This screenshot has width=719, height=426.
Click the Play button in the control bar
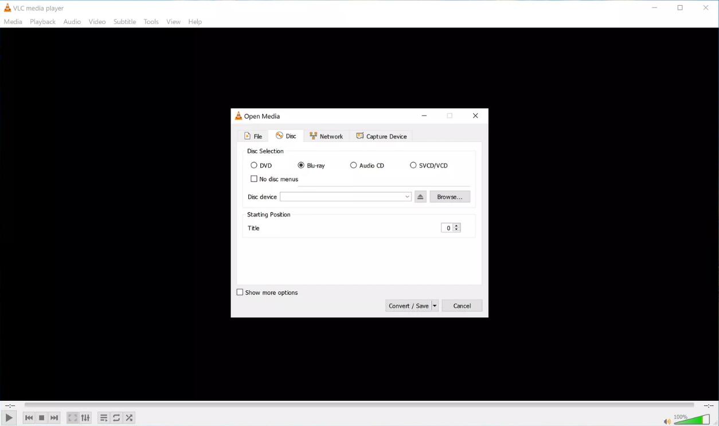coord(9,418)
